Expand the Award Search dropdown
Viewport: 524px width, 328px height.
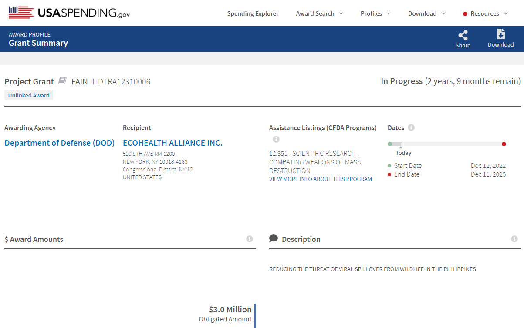pyautogui.click(x=320, y=13)
